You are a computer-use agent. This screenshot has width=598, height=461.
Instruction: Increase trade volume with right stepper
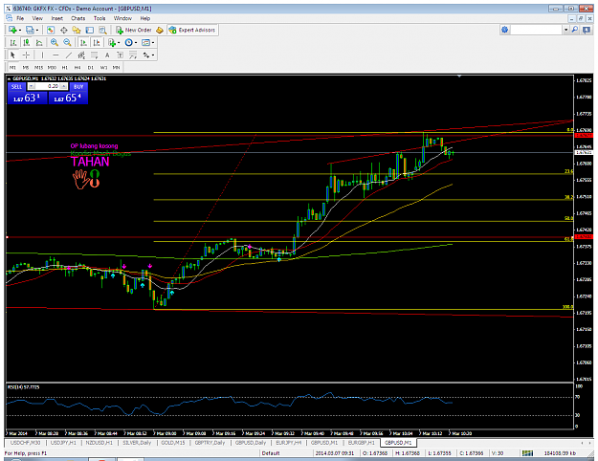pos(64,86)
